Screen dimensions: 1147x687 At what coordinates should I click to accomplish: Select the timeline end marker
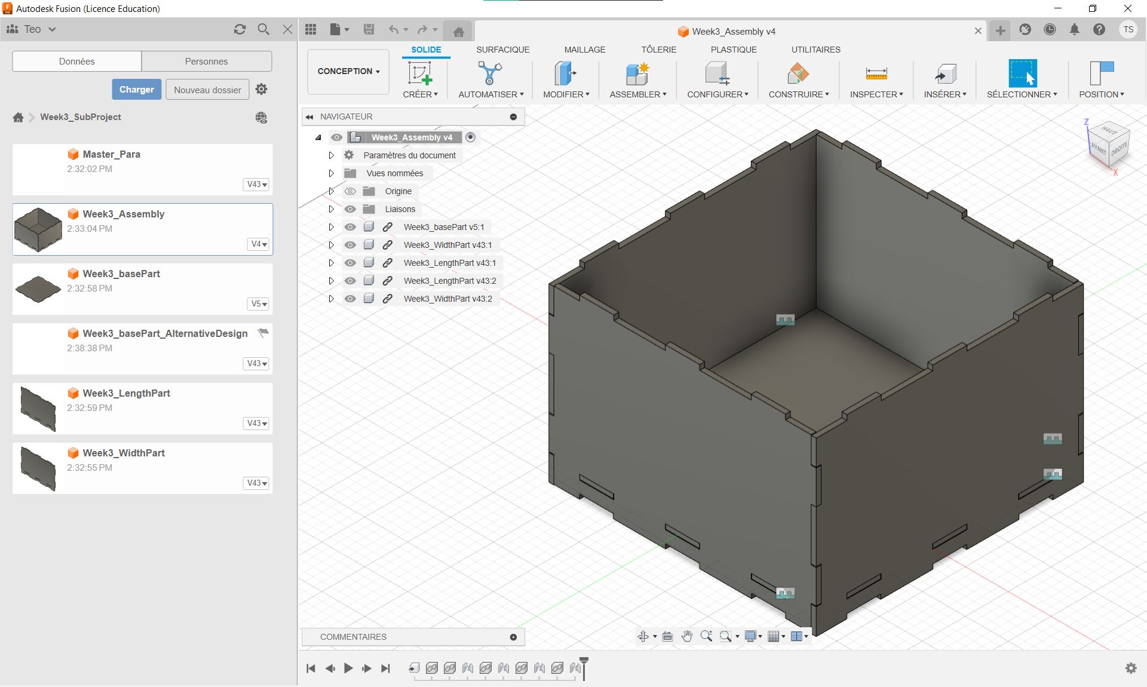click(584, 668)
